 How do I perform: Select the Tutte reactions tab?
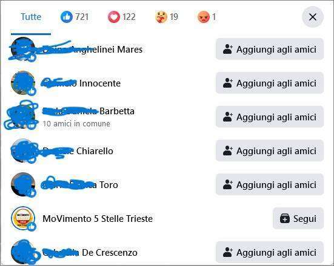(31, 17)
